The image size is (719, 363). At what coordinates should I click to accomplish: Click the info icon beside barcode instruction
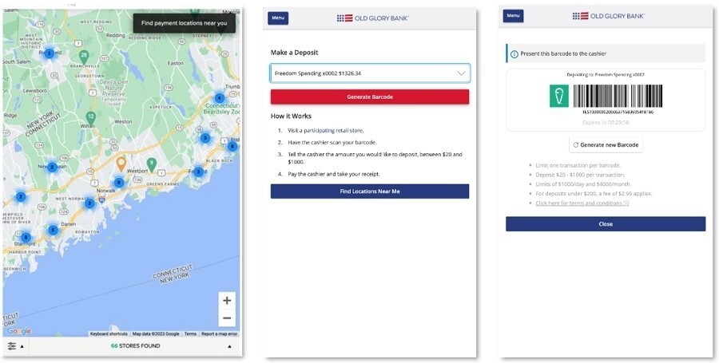coord(514,54)
